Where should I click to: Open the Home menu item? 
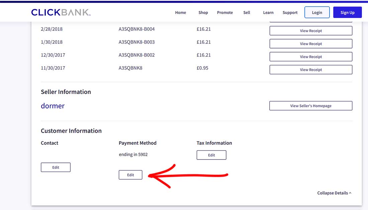click(x=180, y=12)
